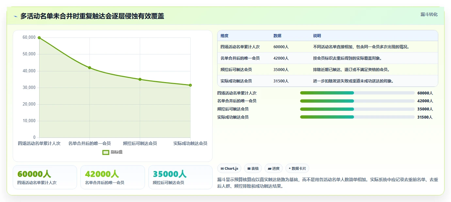
Task: Select the 表格 tag chip
Action: 253,168
